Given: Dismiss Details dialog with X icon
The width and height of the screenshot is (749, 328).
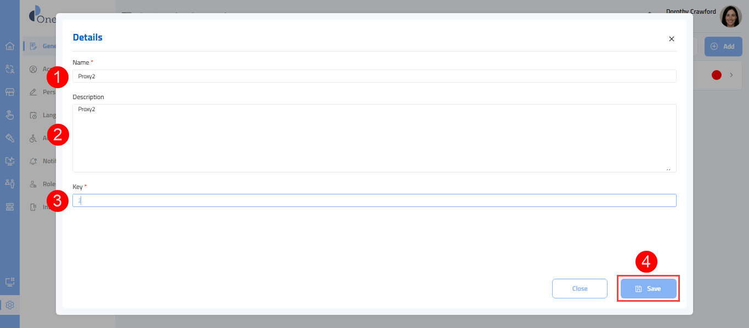Looking at the screenshot, I should pos(672,39).
